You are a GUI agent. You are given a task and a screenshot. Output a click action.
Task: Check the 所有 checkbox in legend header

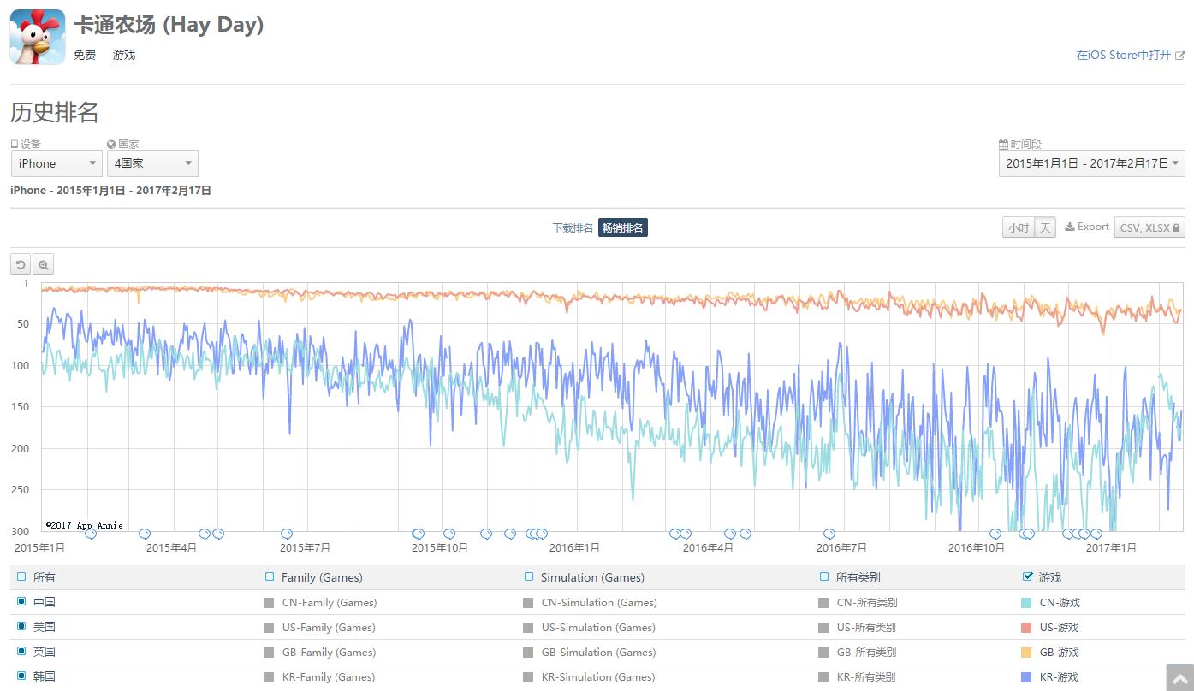(x=22, y=577)
